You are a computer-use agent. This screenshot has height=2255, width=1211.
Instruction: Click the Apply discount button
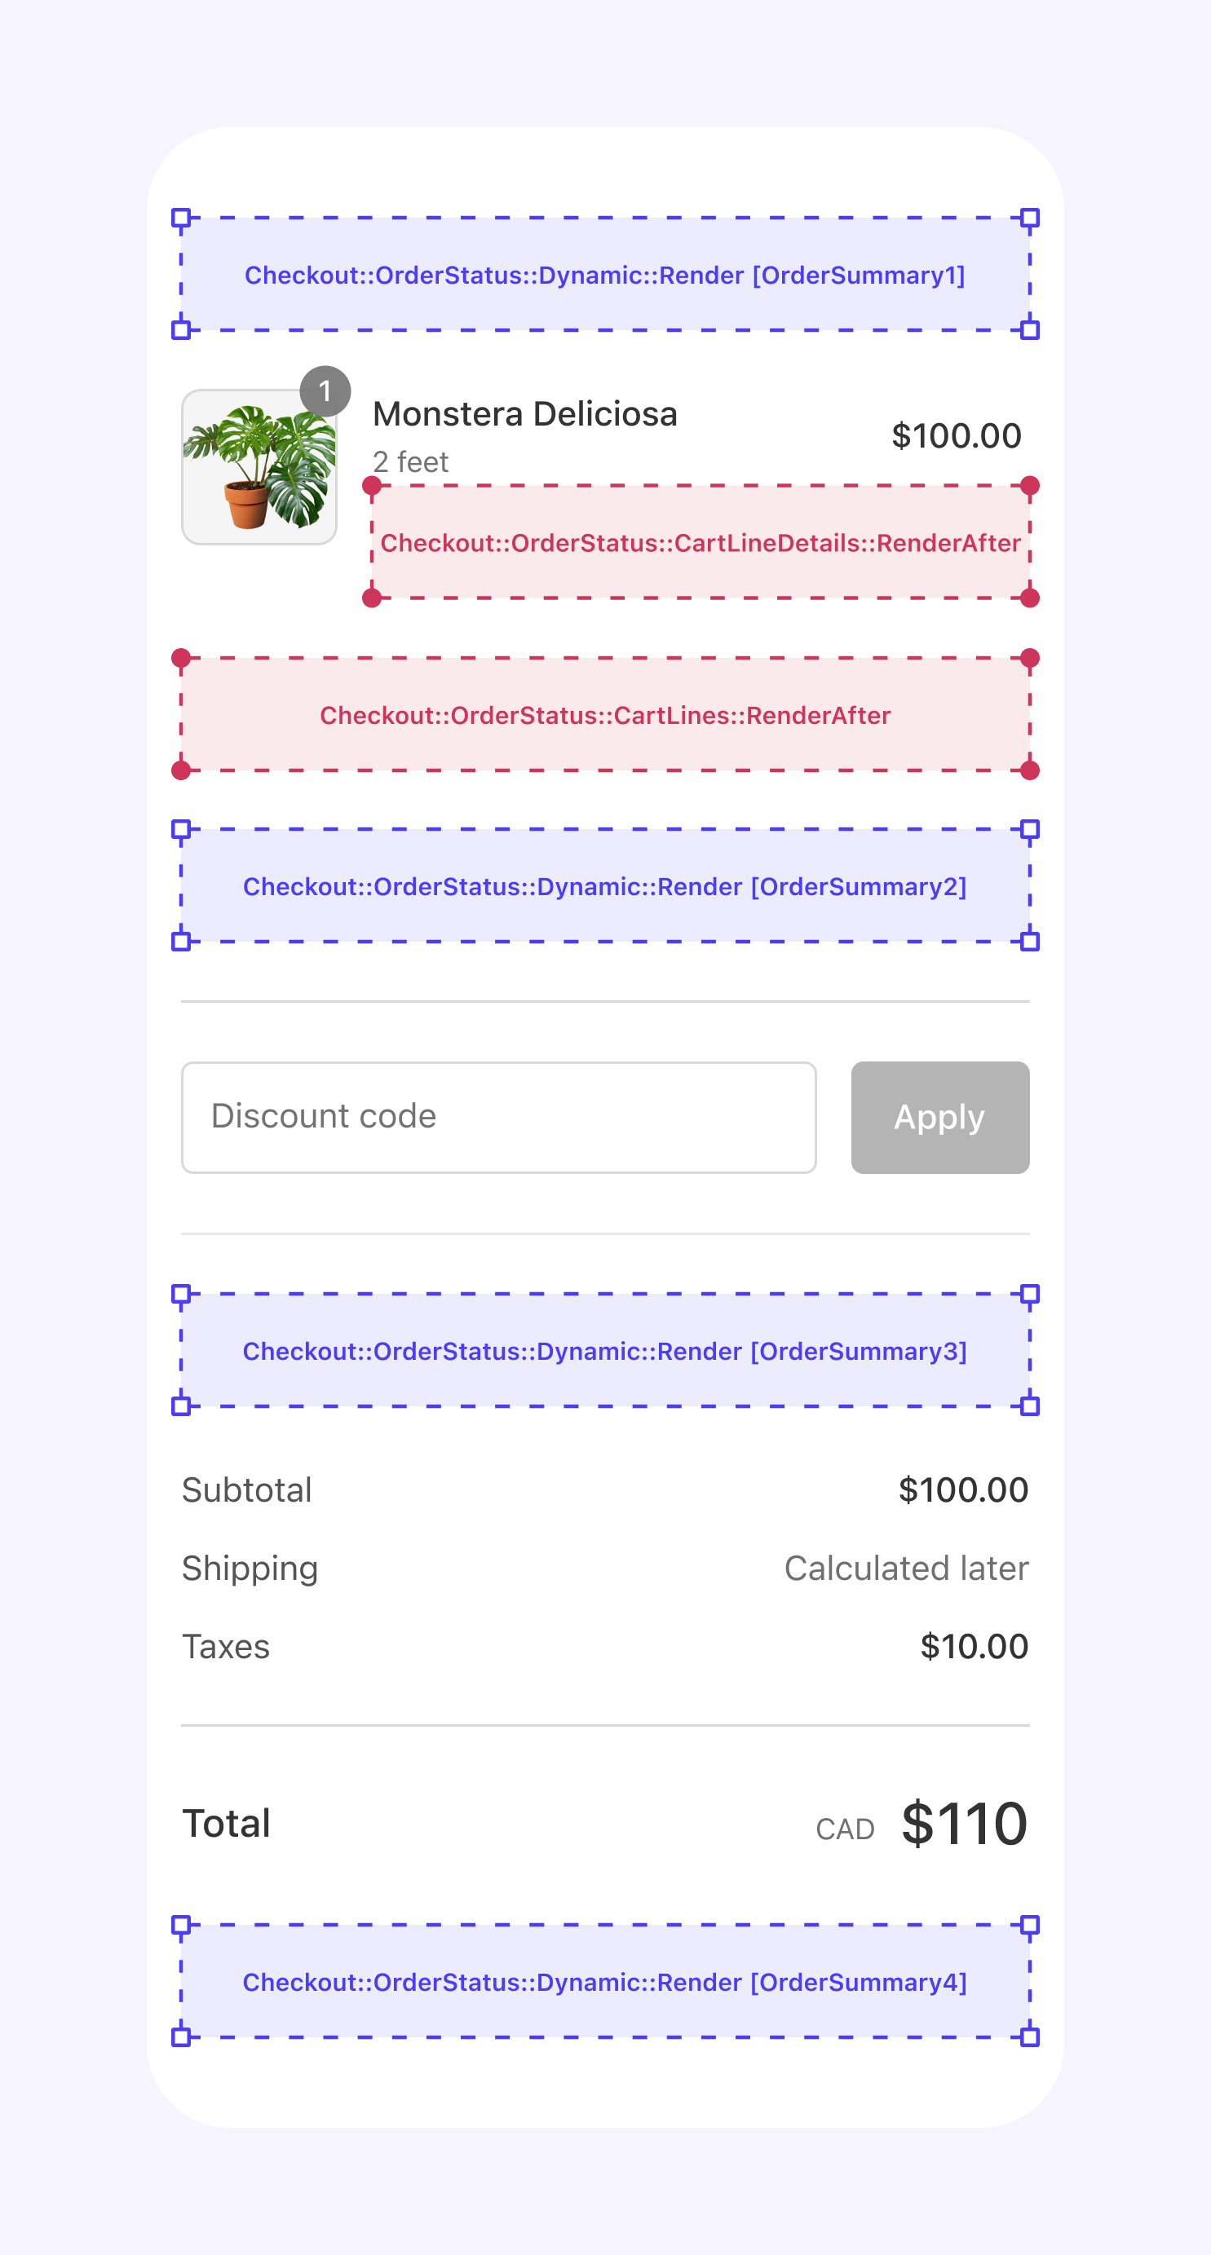[939, 1117]
